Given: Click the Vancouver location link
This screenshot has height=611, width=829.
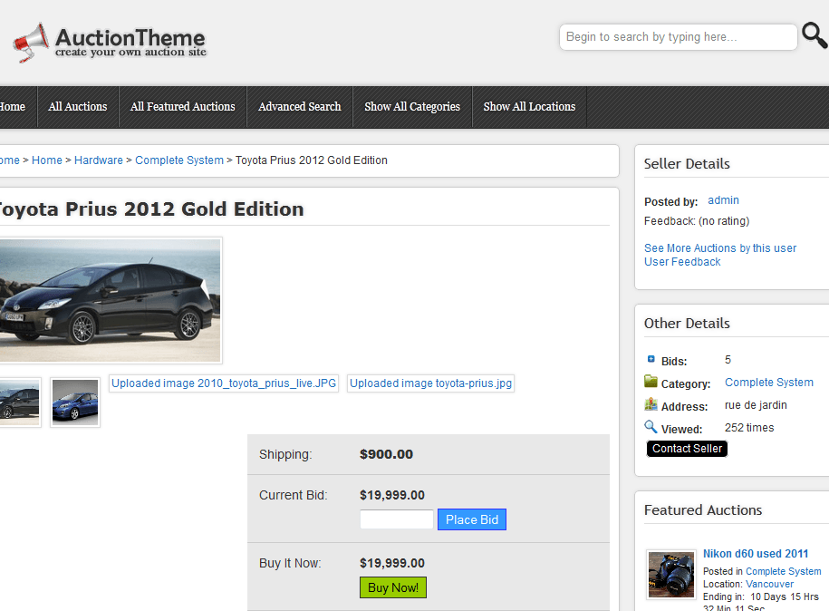Looking at the screenshot, I should tap(769, 584).
